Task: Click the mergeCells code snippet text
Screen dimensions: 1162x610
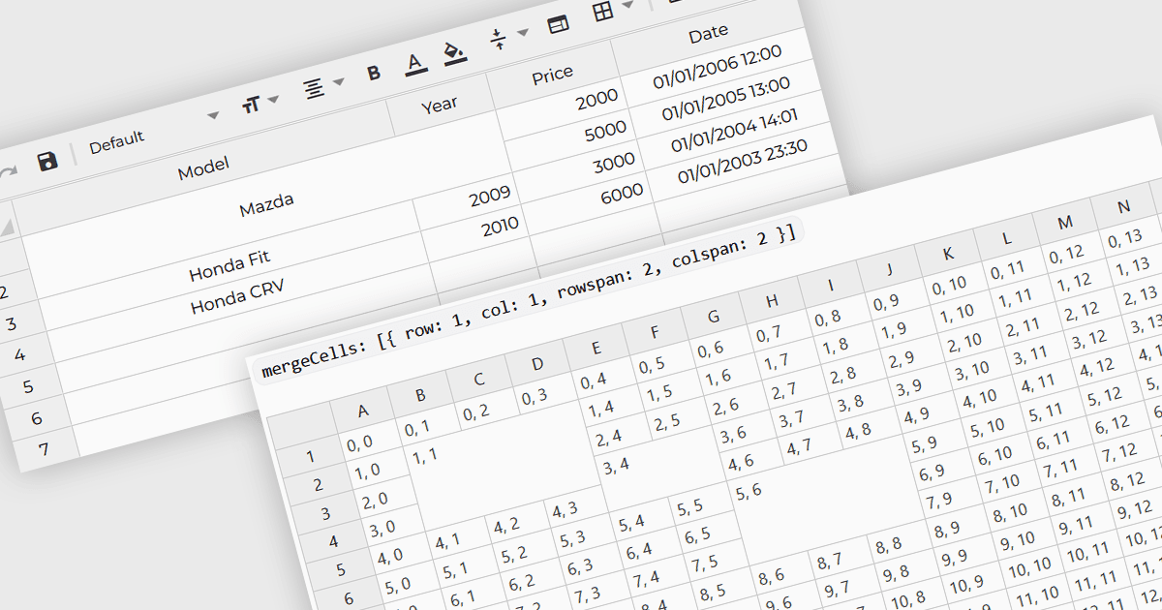Action: (x=527, y=302)
